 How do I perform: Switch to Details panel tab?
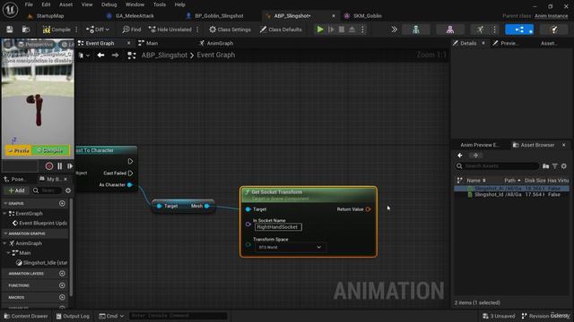tap(468, 43)
